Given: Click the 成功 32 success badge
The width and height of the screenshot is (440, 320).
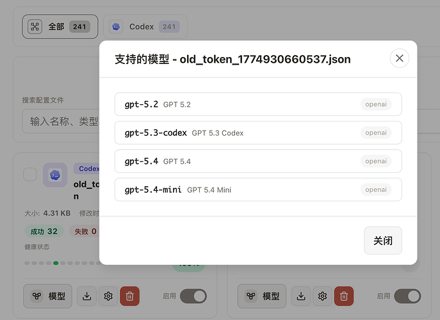Looking at the screenshot, I should (44, 232).
